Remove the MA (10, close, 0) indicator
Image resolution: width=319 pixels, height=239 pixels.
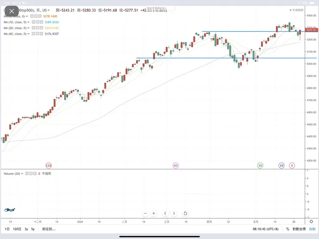41,22
